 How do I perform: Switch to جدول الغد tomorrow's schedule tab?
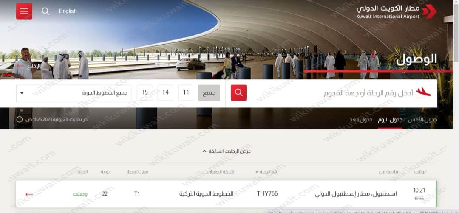361,120
